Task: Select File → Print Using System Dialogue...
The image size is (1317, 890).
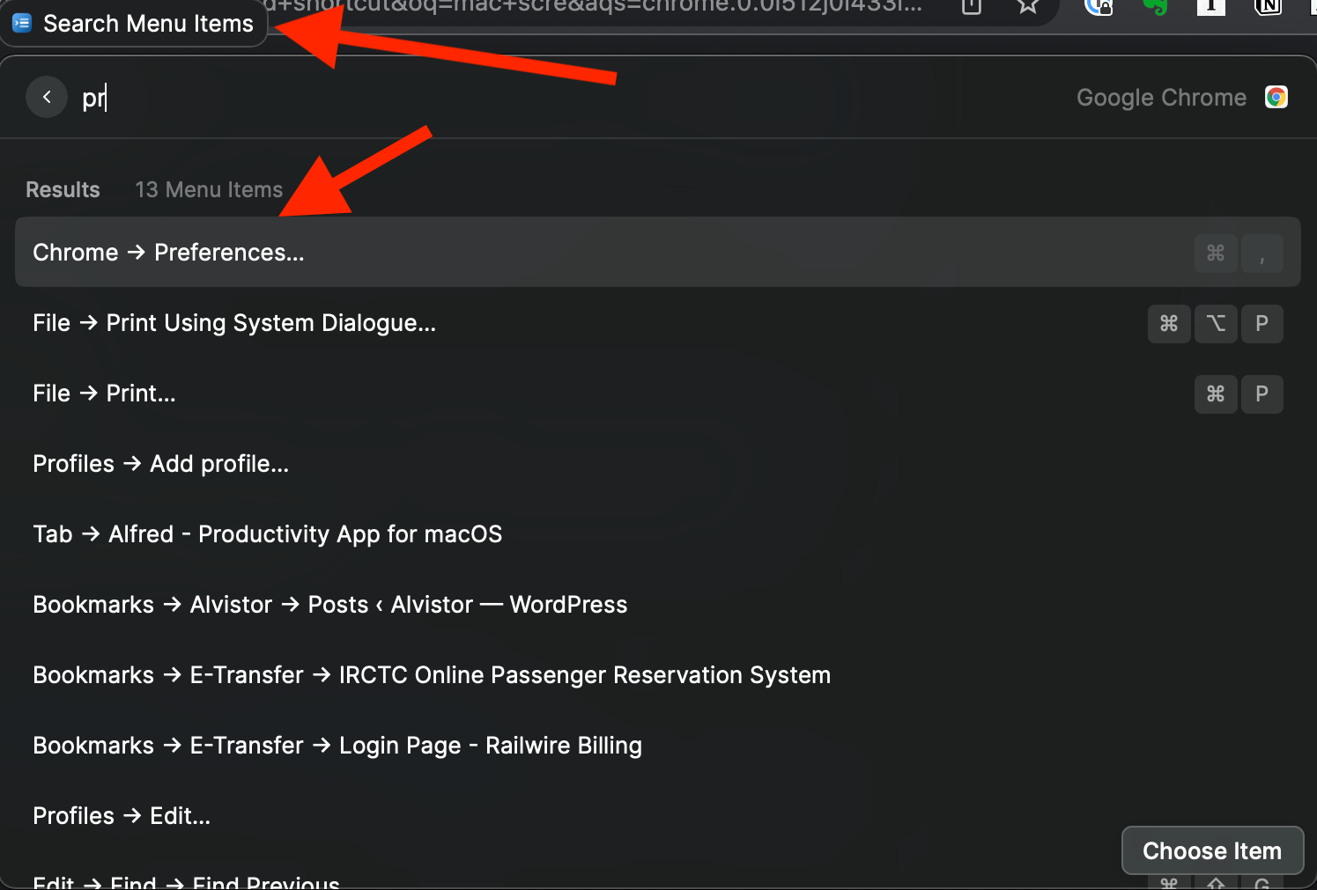Action: tap(657, 323)
